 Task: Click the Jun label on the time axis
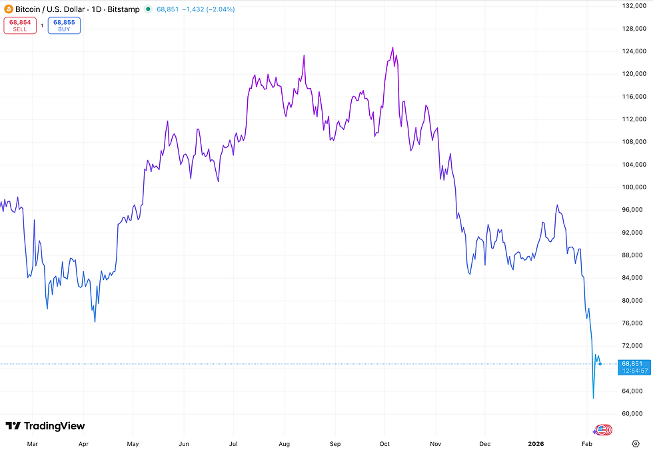tap(184, 444)
